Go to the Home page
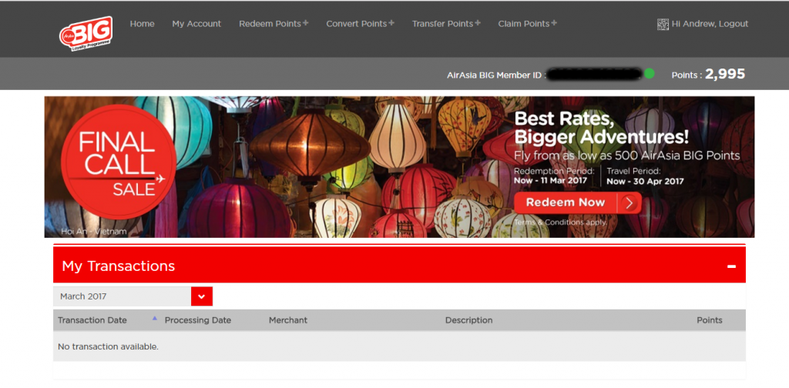 [143, 24]
